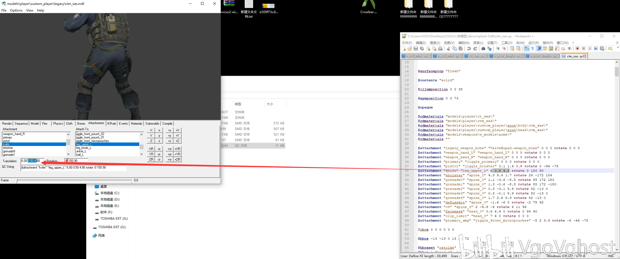Click the +YR rotation button

(177, 154)
